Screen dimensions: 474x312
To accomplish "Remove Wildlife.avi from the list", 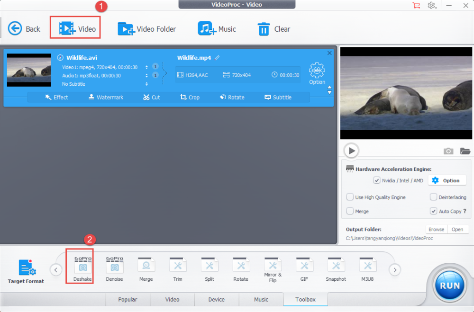I will click(x=329, y=53).
